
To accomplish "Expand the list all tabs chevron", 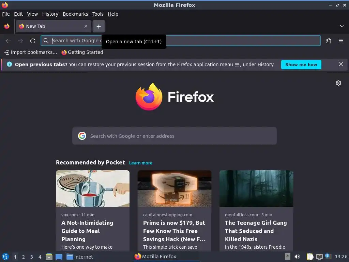I will click(342, 26).
